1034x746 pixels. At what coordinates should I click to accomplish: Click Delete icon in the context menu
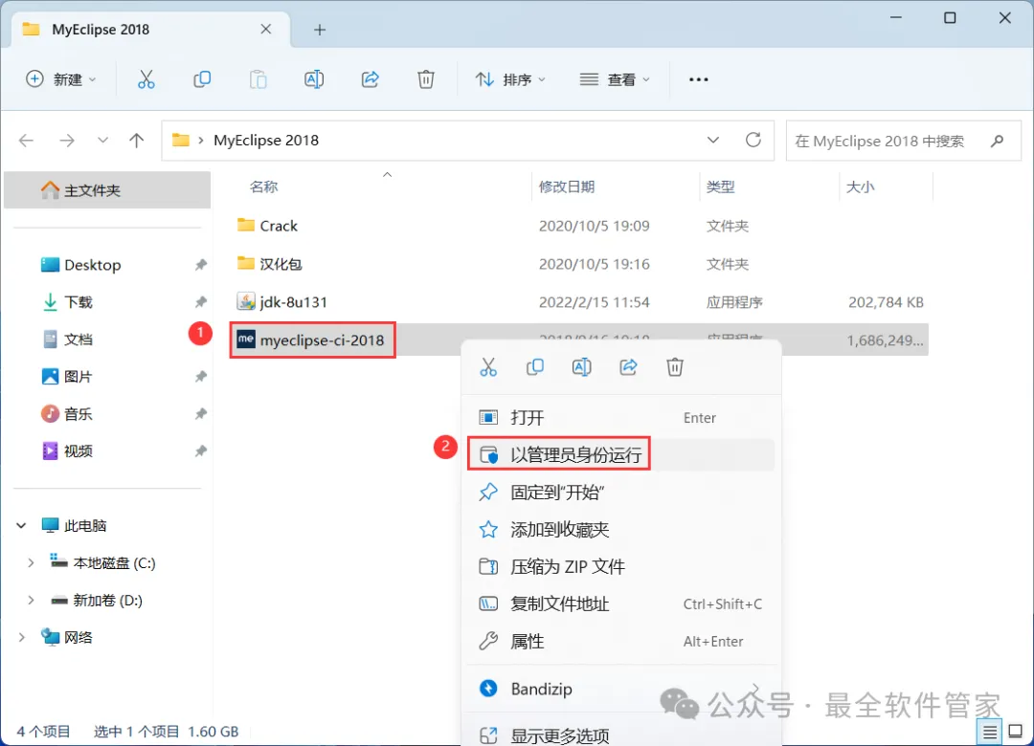(675, 367)
